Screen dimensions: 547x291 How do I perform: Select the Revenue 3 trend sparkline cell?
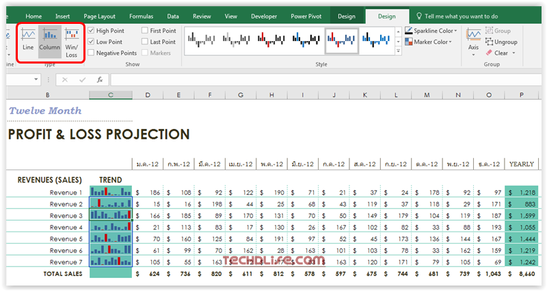[x=111, y=214]
